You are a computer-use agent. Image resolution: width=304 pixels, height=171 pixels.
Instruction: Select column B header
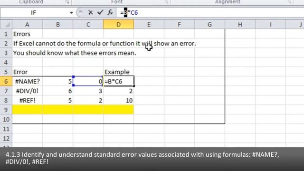coord(58,24)
